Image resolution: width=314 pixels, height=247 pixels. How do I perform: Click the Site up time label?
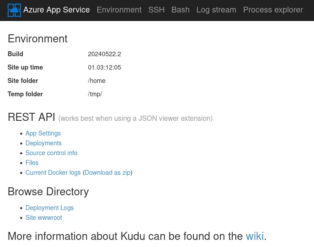tap(25, 67)
